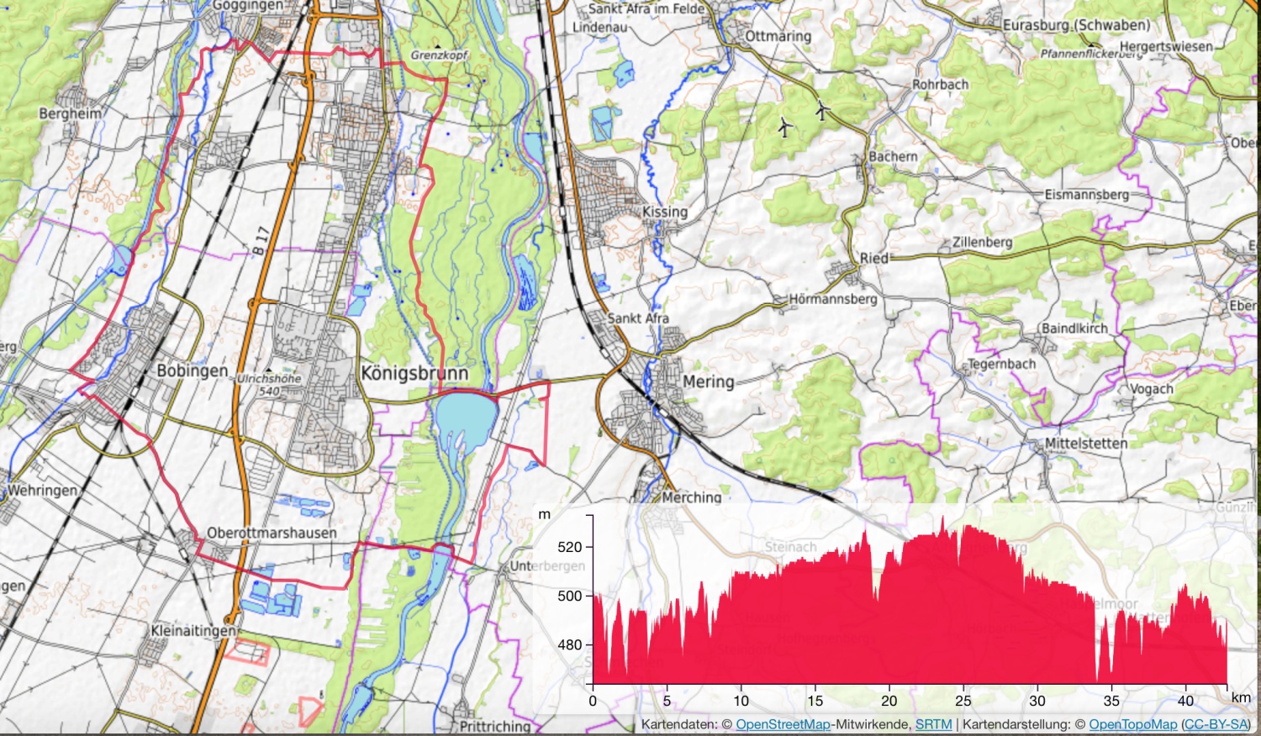Click the 20 km tick on elevation chart
The width and height of the screenshot is (1261, 736).
(x=889, y=701)
